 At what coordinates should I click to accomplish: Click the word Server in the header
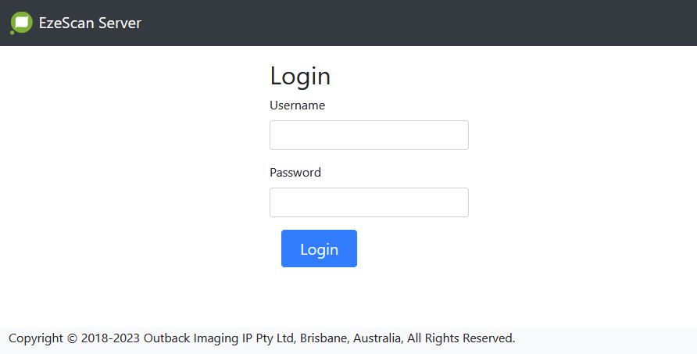120,23
